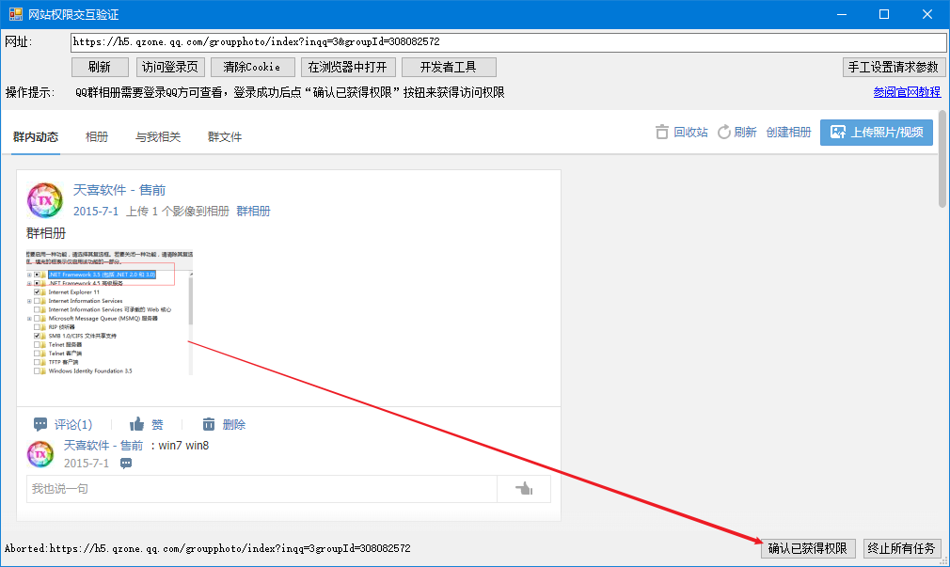Click the 群相册 link after the upload text
The height and width of the screenshot is (567, 950).
point(253,211)
